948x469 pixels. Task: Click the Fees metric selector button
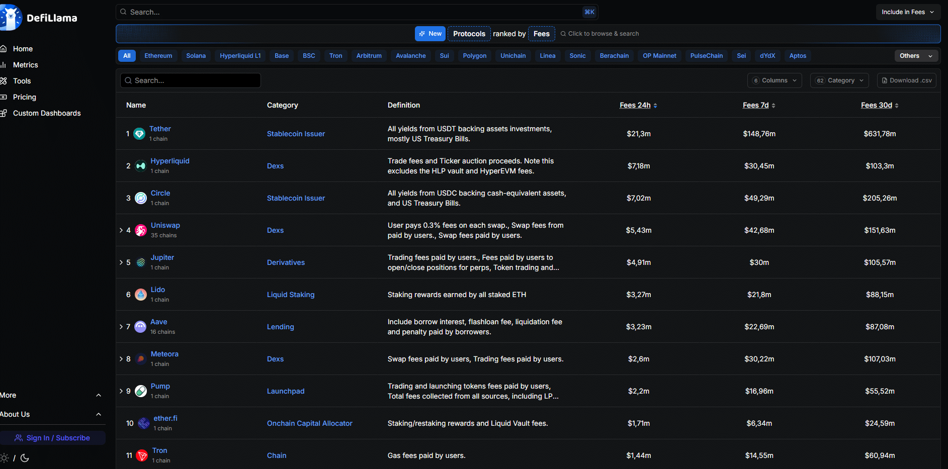point(542,34)
